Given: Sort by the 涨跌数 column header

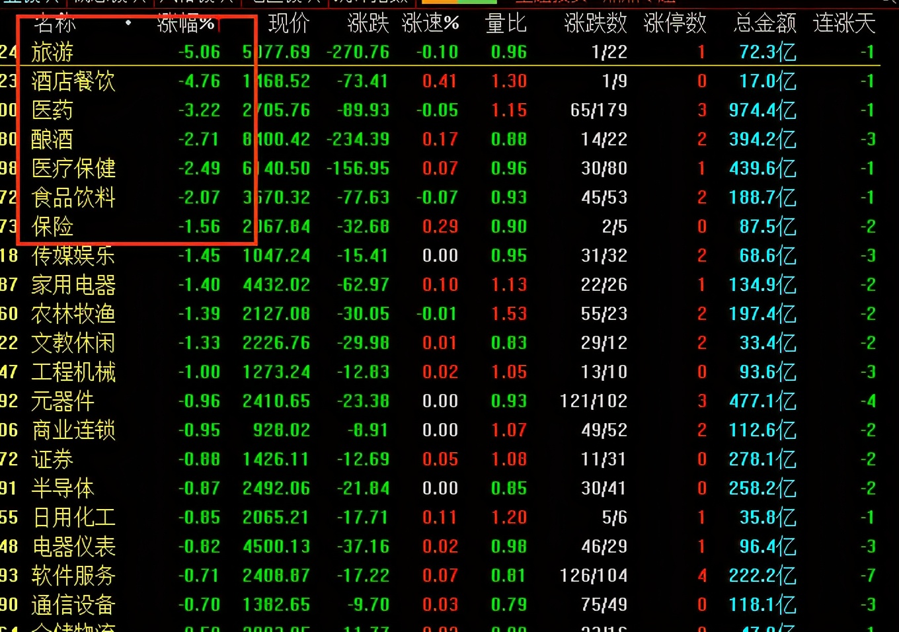Looking at the screenshot, I should [596, 24].
